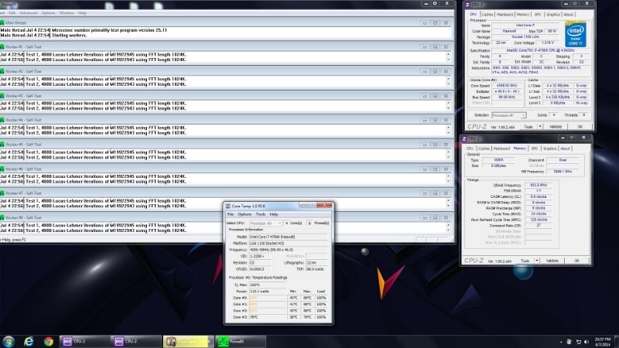Switch to SPD tab in upper CPU-Z window

(538, 15)
